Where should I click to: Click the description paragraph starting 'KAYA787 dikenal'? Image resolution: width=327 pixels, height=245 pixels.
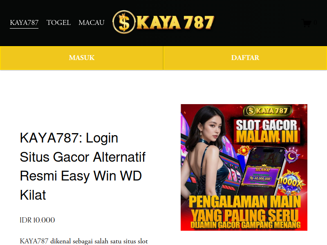(x=84, y=241)
